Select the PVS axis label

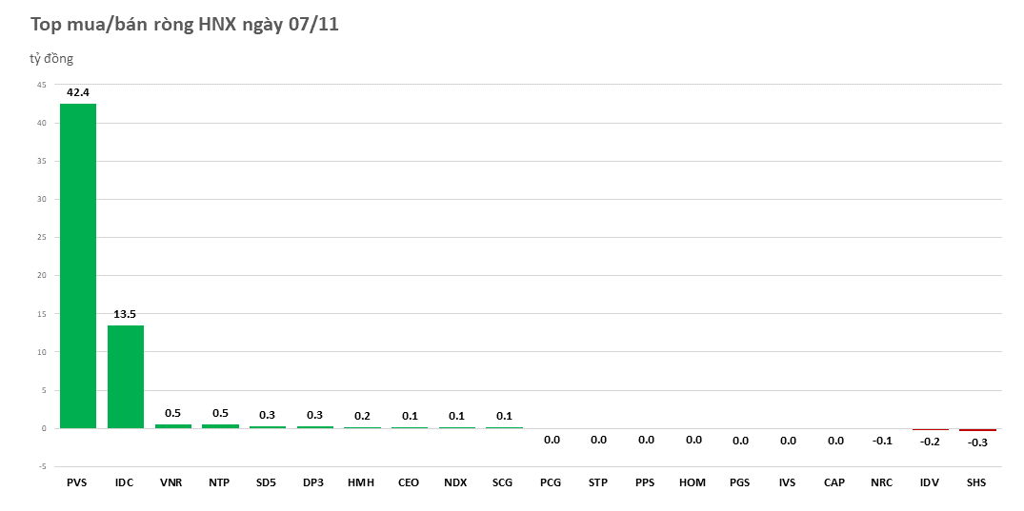tap(77, 482)
